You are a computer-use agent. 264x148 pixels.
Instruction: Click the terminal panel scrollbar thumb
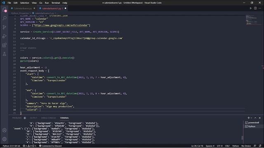coord(242,138)
